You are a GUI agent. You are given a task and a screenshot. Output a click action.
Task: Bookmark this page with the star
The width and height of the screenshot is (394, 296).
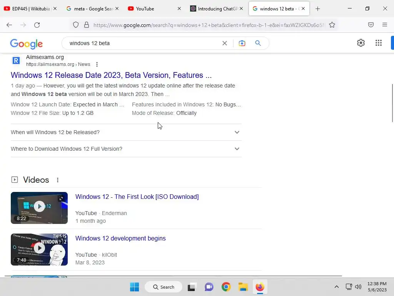point(332,25)
